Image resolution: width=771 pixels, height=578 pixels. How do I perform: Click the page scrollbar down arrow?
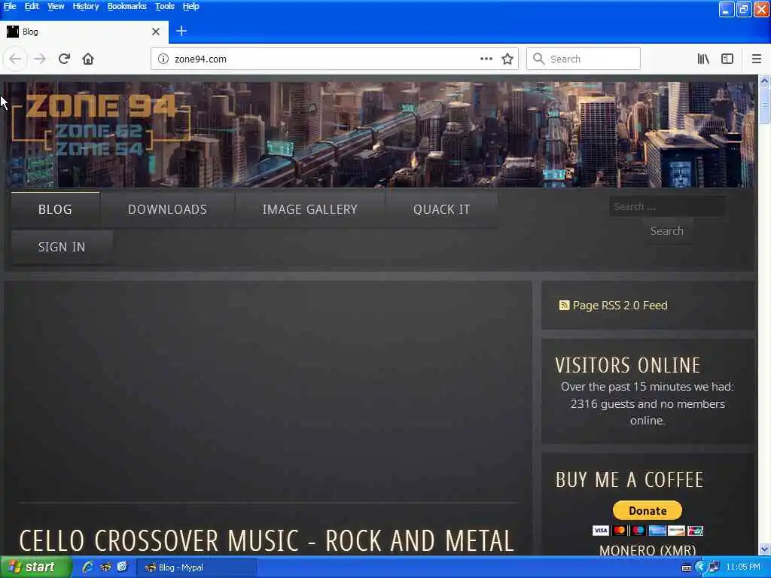(764, 549)
